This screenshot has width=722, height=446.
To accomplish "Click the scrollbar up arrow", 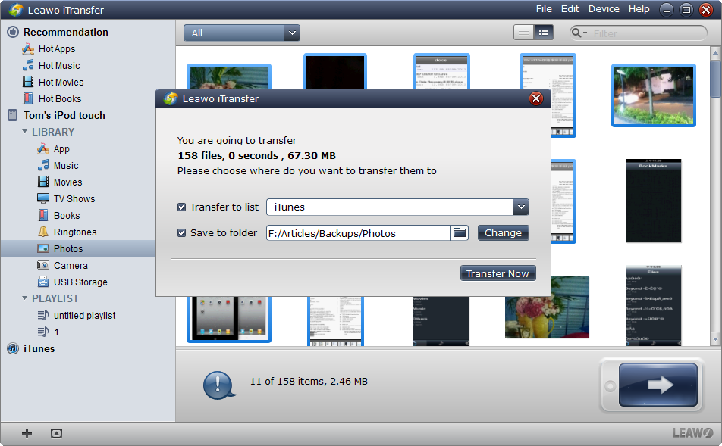I will point(715,52).
